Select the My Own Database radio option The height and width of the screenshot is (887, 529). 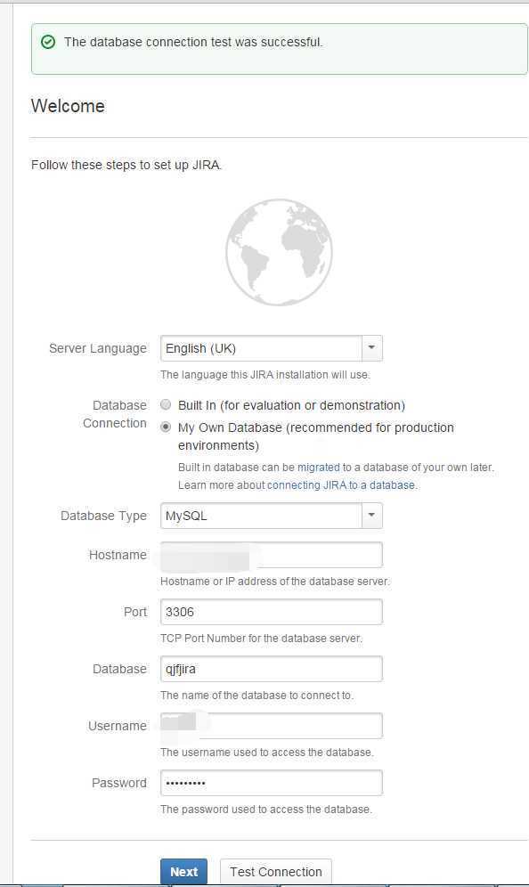166,427
